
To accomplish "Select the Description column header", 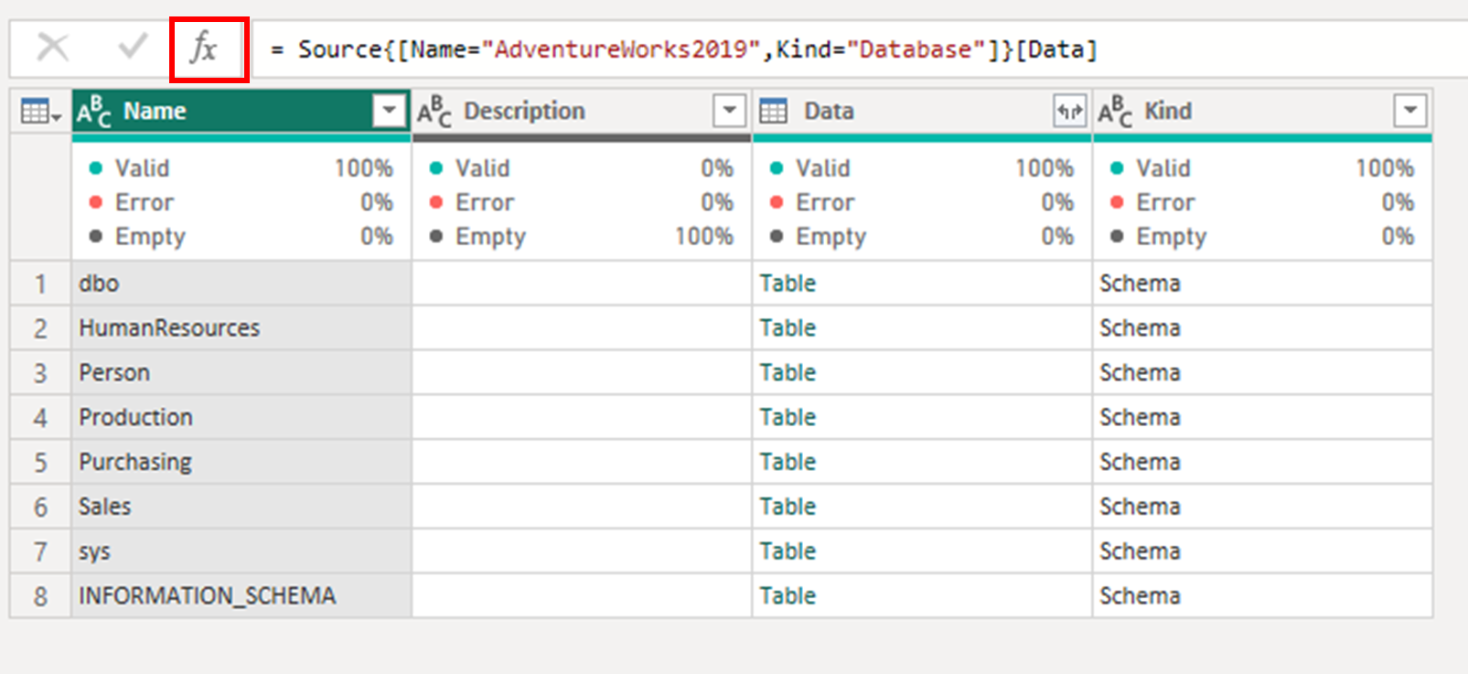I will tap(524, 112).
